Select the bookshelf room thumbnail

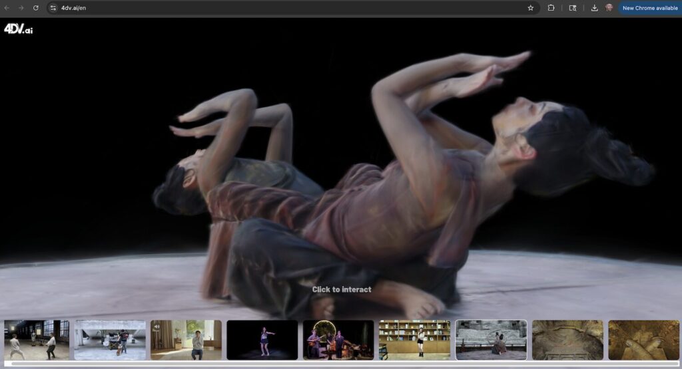(x=414, y=340)
